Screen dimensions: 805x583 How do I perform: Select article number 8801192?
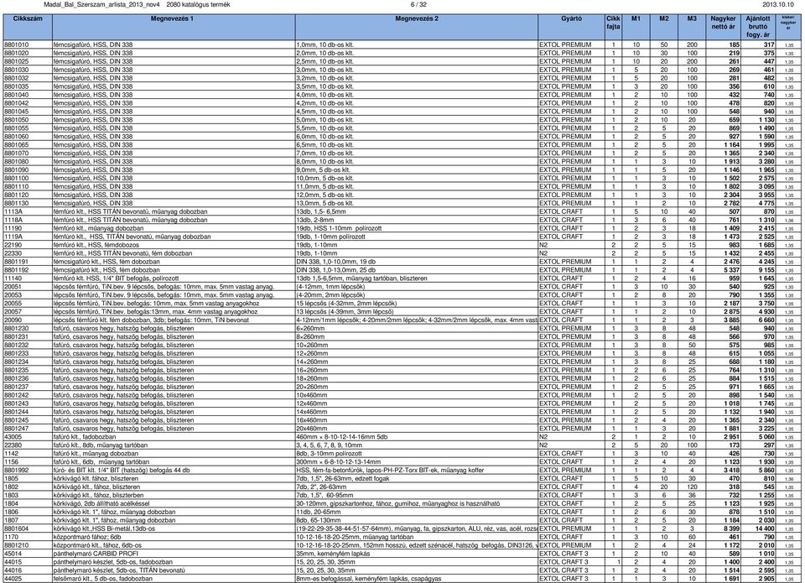click(x=17, y=270)
